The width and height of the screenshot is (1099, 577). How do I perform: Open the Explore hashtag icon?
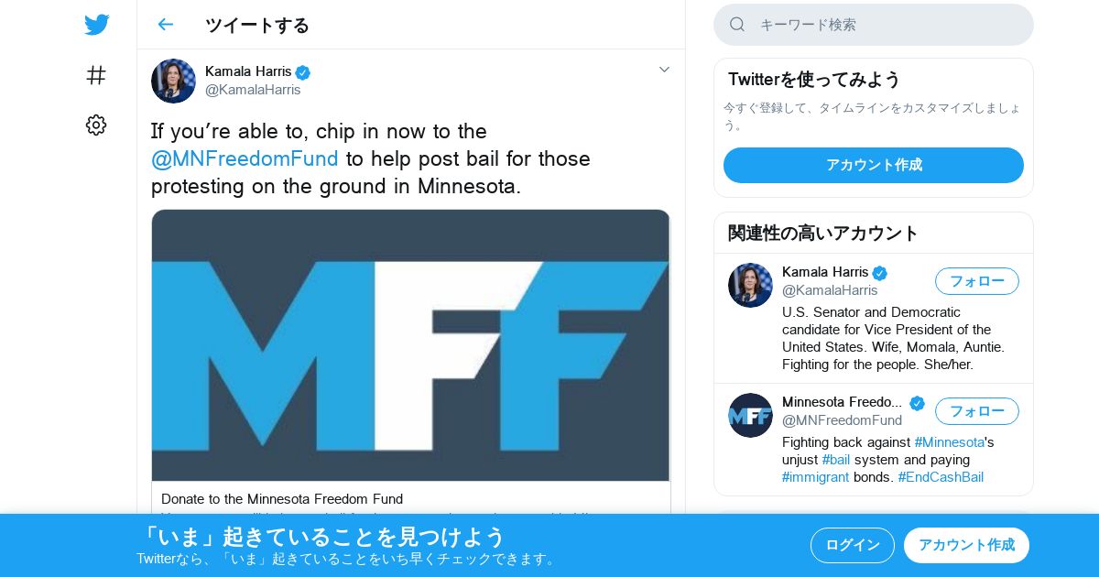click(96, 75)
